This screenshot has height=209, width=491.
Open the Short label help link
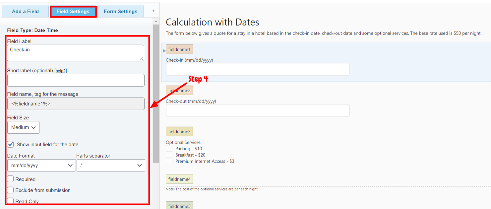coord(61,71)
